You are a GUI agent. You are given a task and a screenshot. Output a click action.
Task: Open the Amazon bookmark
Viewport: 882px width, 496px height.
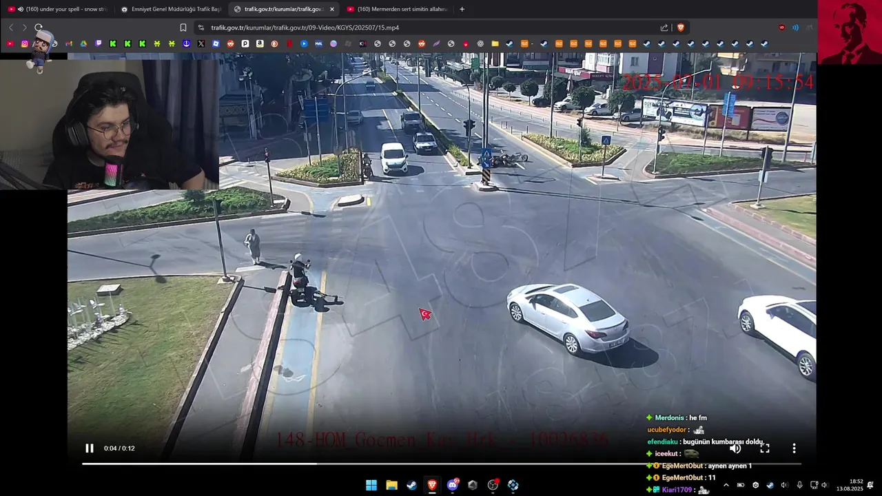tap(260, 43)
